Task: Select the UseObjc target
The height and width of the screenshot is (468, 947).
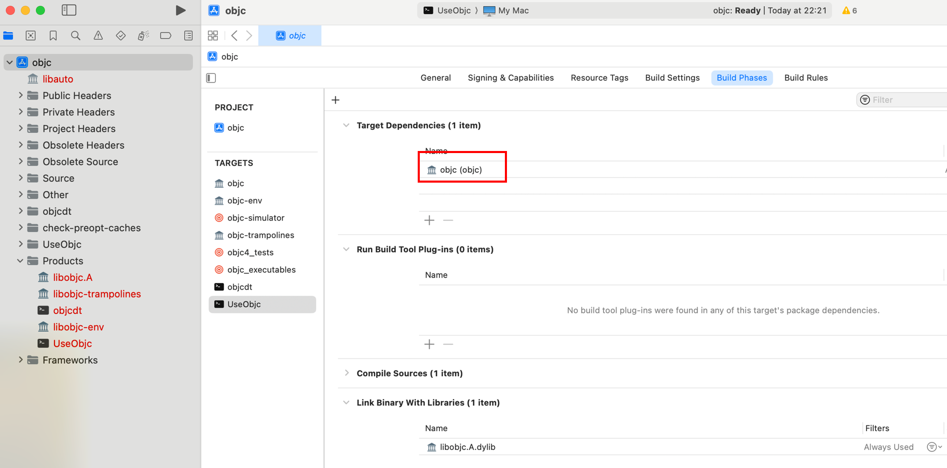Action: [x=263, y=305]
